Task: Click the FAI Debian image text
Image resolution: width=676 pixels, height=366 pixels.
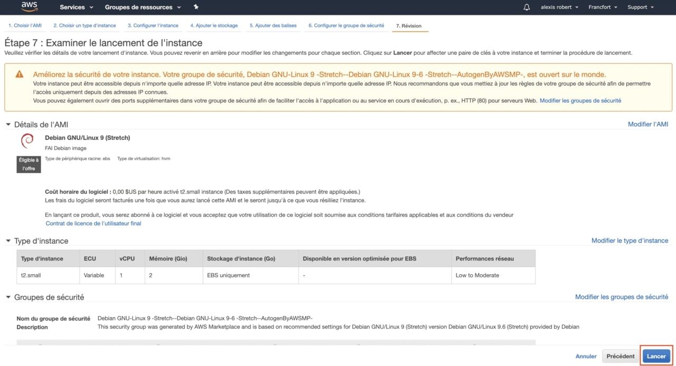Action: (x=65, y=148)
